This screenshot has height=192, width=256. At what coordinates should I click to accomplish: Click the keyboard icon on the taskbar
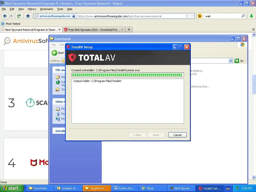click(x=228, y=188)
